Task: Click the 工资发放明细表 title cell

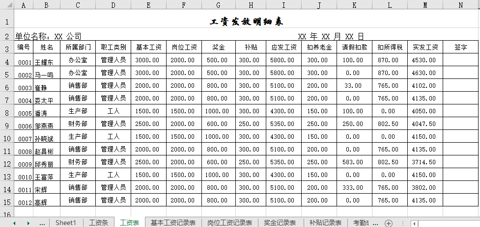Action: [246, 22]
